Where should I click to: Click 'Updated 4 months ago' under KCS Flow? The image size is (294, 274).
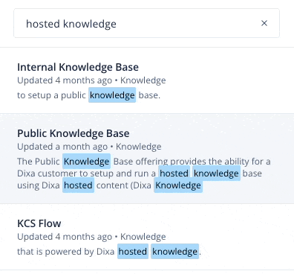(65, 237)
